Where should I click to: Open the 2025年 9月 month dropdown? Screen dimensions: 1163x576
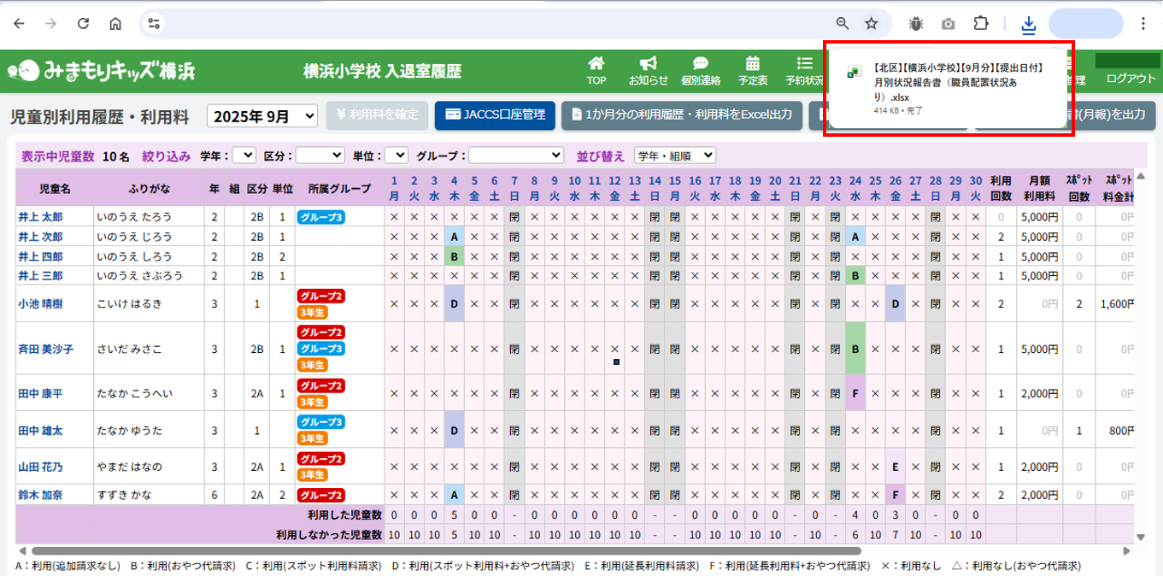tap(261, 115)
